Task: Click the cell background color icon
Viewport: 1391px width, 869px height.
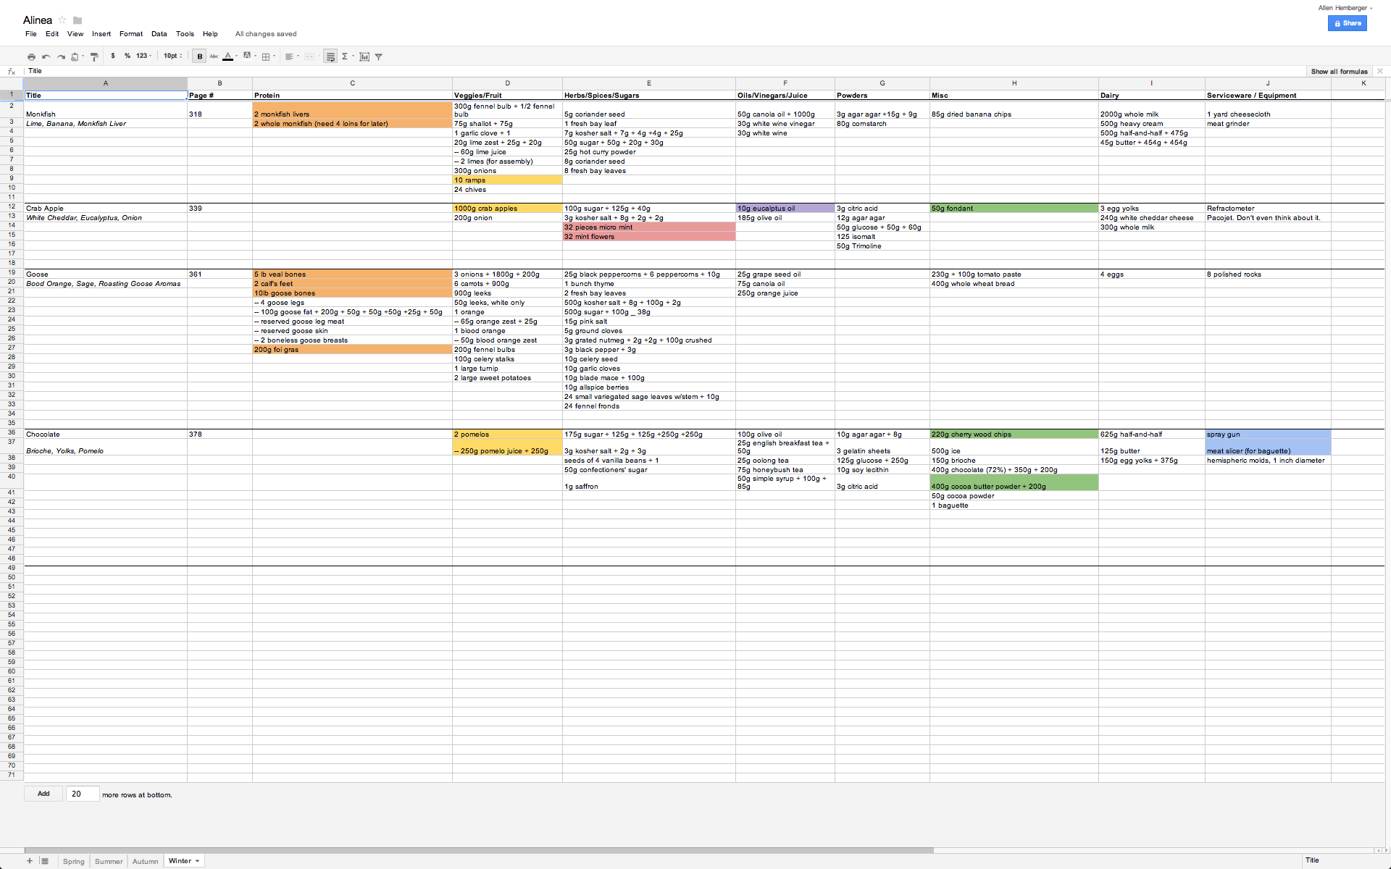Action: pos(247,56)
